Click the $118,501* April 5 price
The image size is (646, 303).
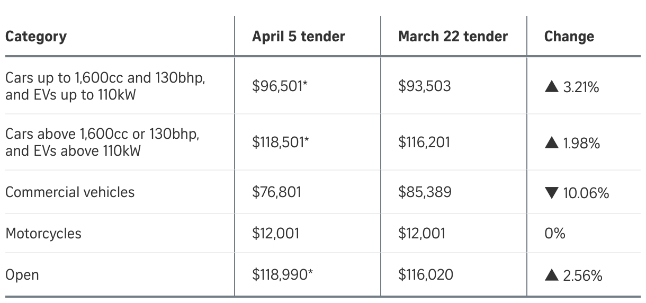pos(280,142)
